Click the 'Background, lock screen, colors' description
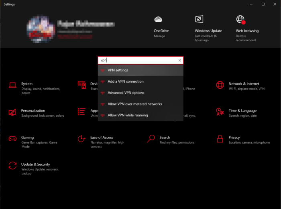The height and width of the screenshot is (209, 281). pyautogui.click(x=43, y=116)
